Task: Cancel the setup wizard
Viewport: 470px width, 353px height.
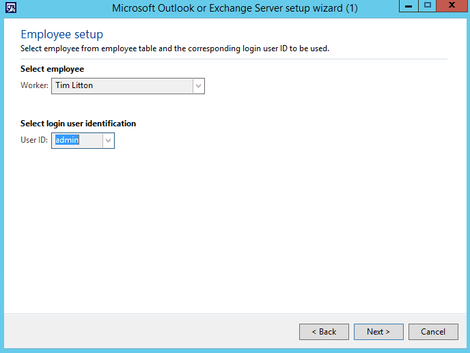Action: [433, 332]
